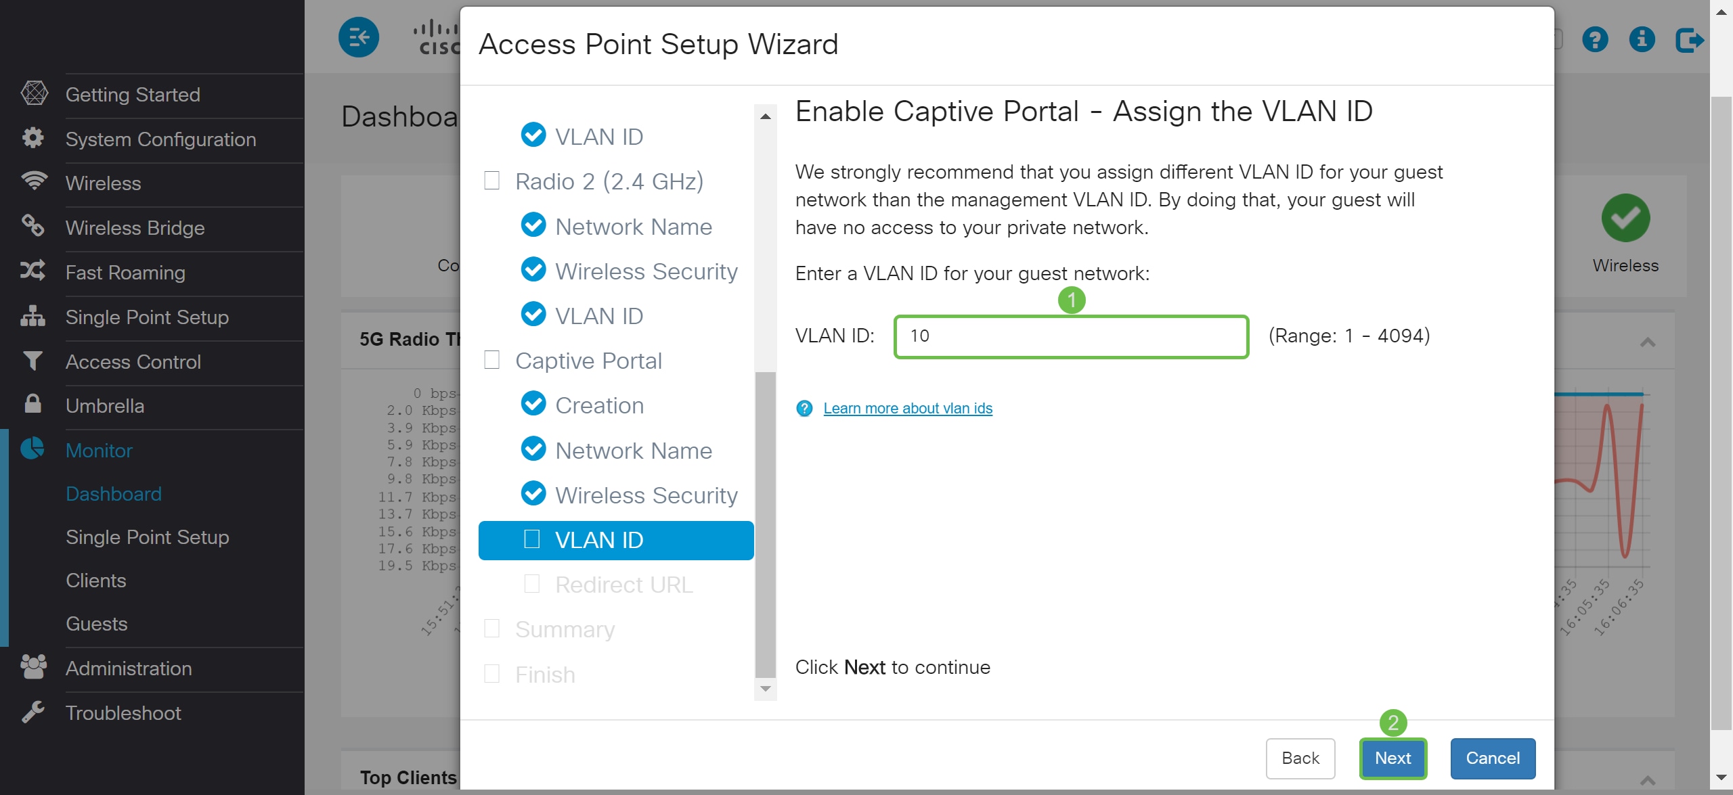
Task: Toggle the Radio 2 (2.4 GHz) checkbox
Action: point(492,181)
